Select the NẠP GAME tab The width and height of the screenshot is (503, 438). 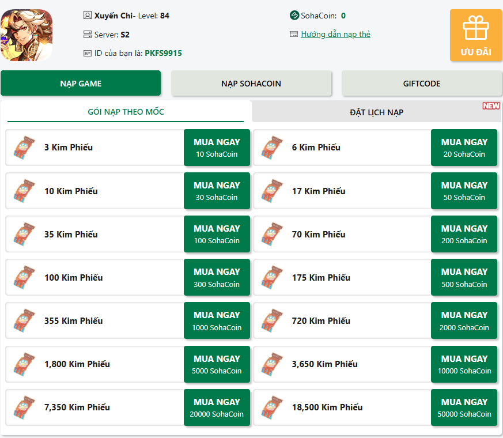click(x=81, y=84)
